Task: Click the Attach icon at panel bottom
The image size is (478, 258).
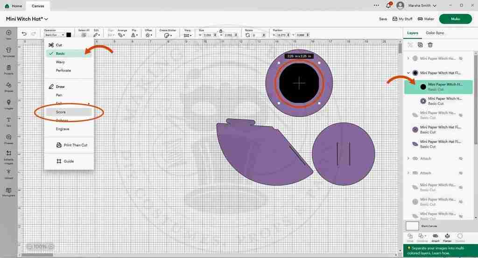Action: (x=435, y=237)
